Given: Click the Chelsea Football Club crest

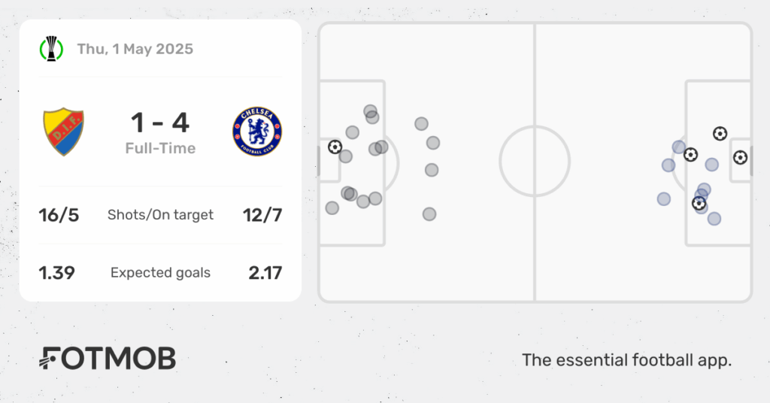Looking at the screenshot, I should pyautogui.click(x=257, y=132).
